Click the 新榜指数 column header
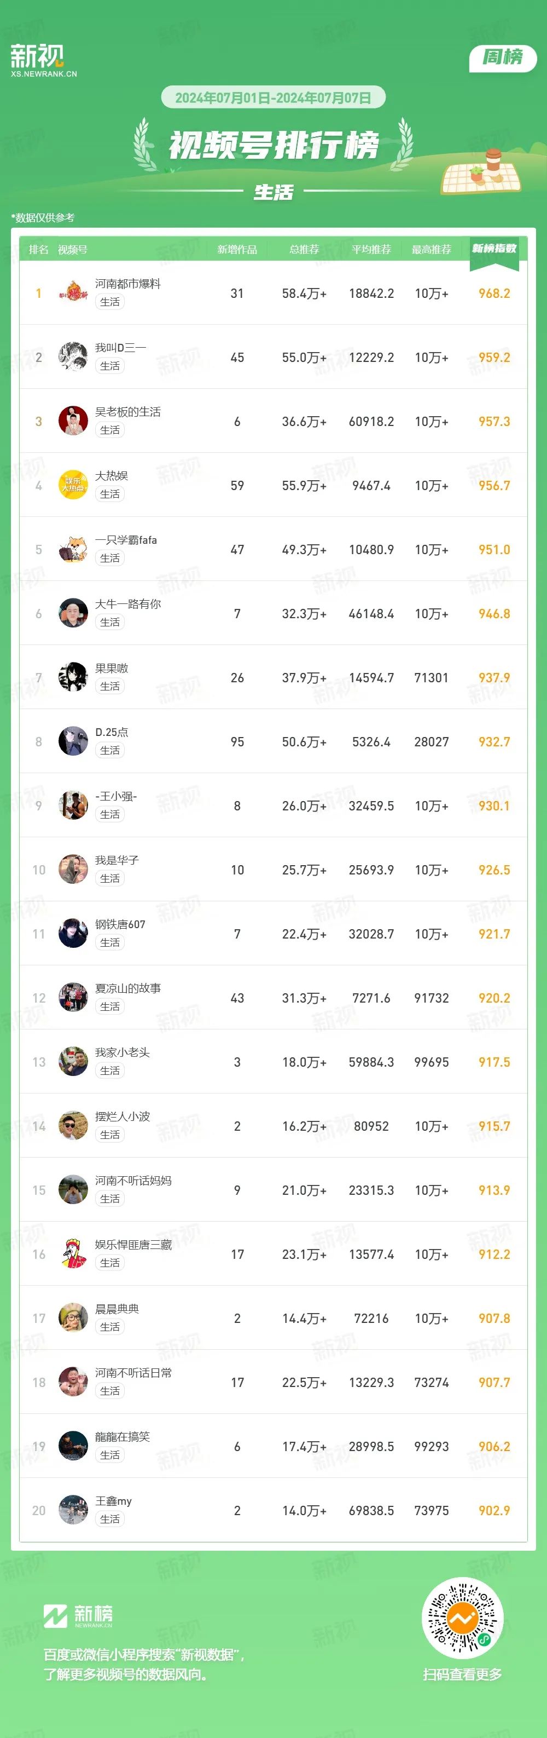This screenshot has height=1738, width=547. pyautogui.click(x=494, y=248)
